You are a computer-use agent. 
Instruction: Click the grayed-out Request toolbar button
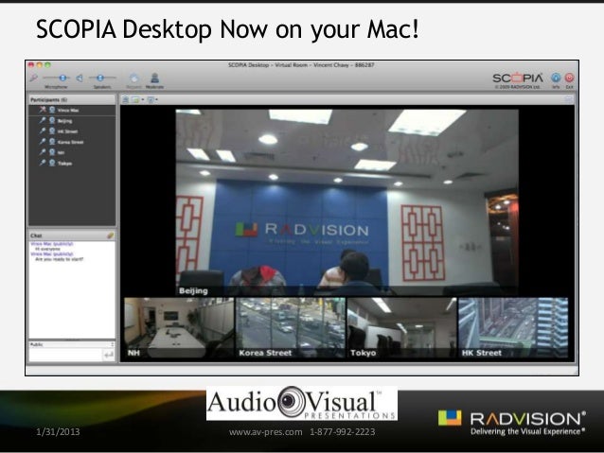click(x=133, y=78)
